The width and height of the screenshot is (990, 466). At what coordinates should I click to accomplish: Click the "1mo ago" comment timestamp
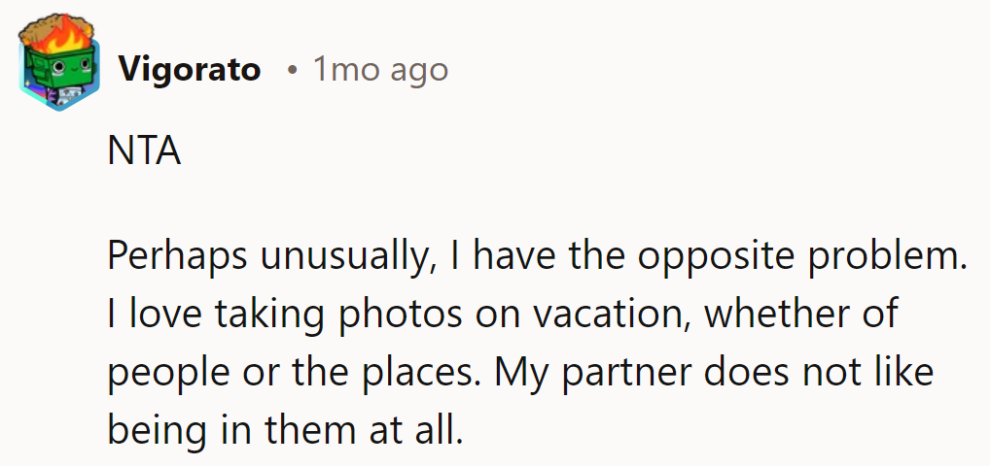click(x=380, y=70)
